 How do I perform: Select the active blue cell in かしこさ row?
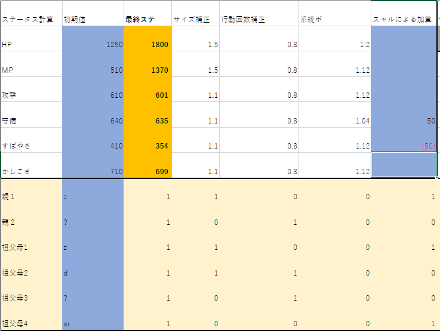point(404,165)
